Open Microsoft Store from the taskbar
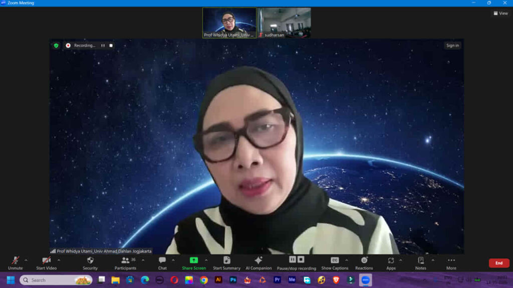513x288 pixels. point(130,280)
